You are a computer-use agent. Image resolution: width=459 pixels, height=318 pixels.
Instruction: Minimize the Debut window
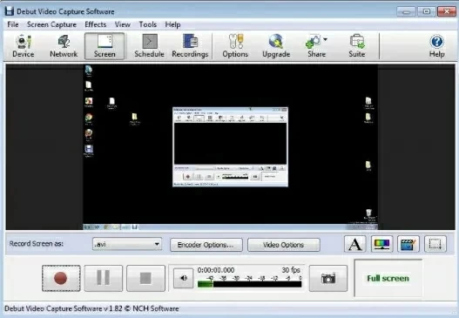406,11
